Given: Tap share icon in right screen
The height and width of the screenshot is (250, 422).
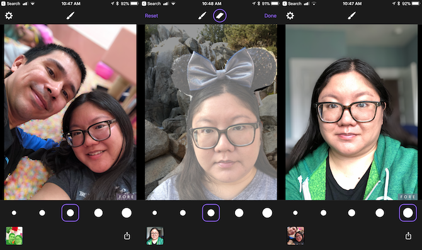Looking at the screenshot, I should (x=408, y=236).
